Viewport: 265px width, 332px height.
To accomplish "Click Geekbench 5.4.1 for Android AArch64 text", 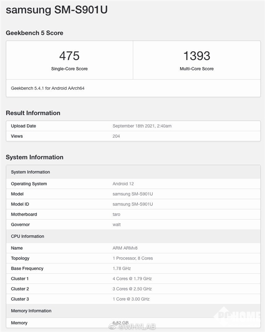I will coord(48,88).
